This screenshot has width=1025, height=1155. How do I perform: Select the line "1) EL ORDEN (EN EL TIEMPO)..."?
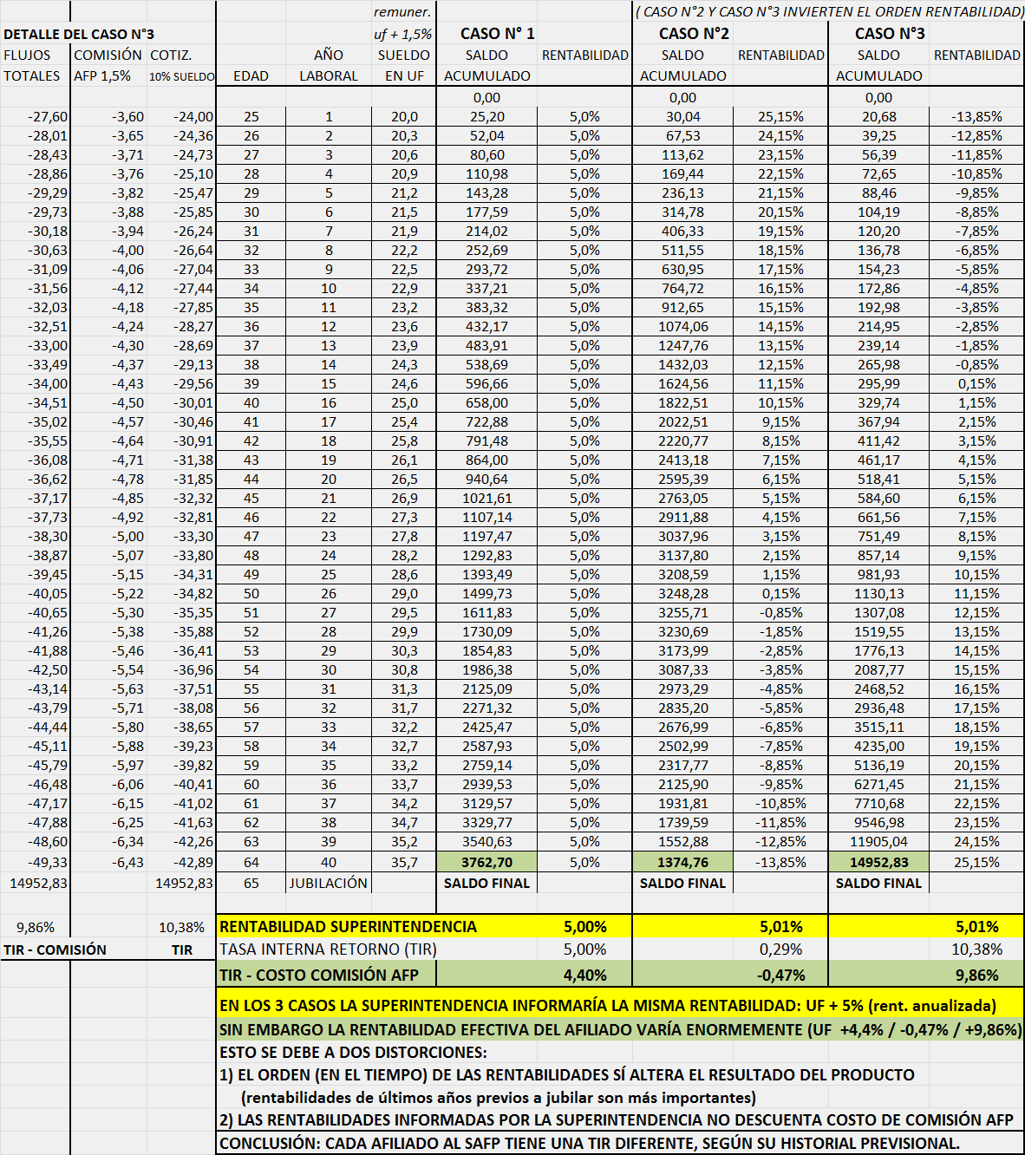[x=567, y=1074]
